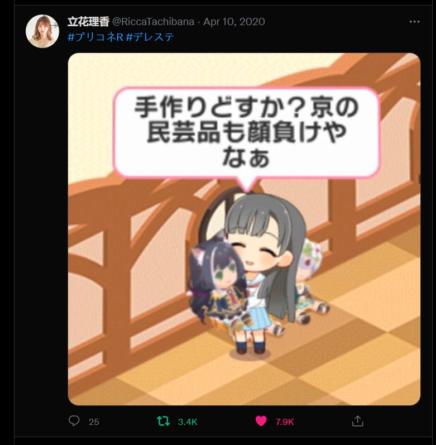This screenshot has width=436, height=445.
Task: Click the cat-eared doll being held
Action: (218, 281)
